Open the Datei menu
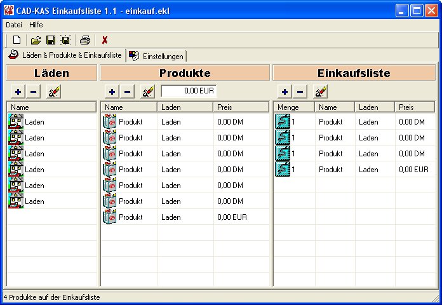Viewport: 442px width, 305px height. 13,24
